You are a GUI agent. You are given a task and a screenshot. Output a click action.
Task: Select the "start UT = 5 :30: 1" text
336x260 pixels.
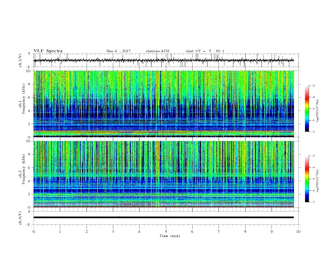(x=205, y=51)
